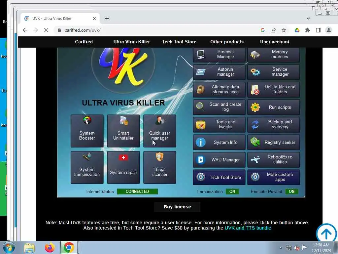
Task: Expand the tab search dropdown chevron
Action: 308,19
